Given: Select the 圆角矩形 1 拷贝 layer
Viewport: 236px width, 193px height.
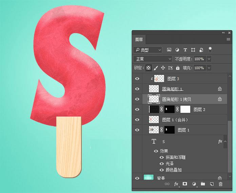Looking at the screenshot, I should pyautogui.click(x=184, y=99).
